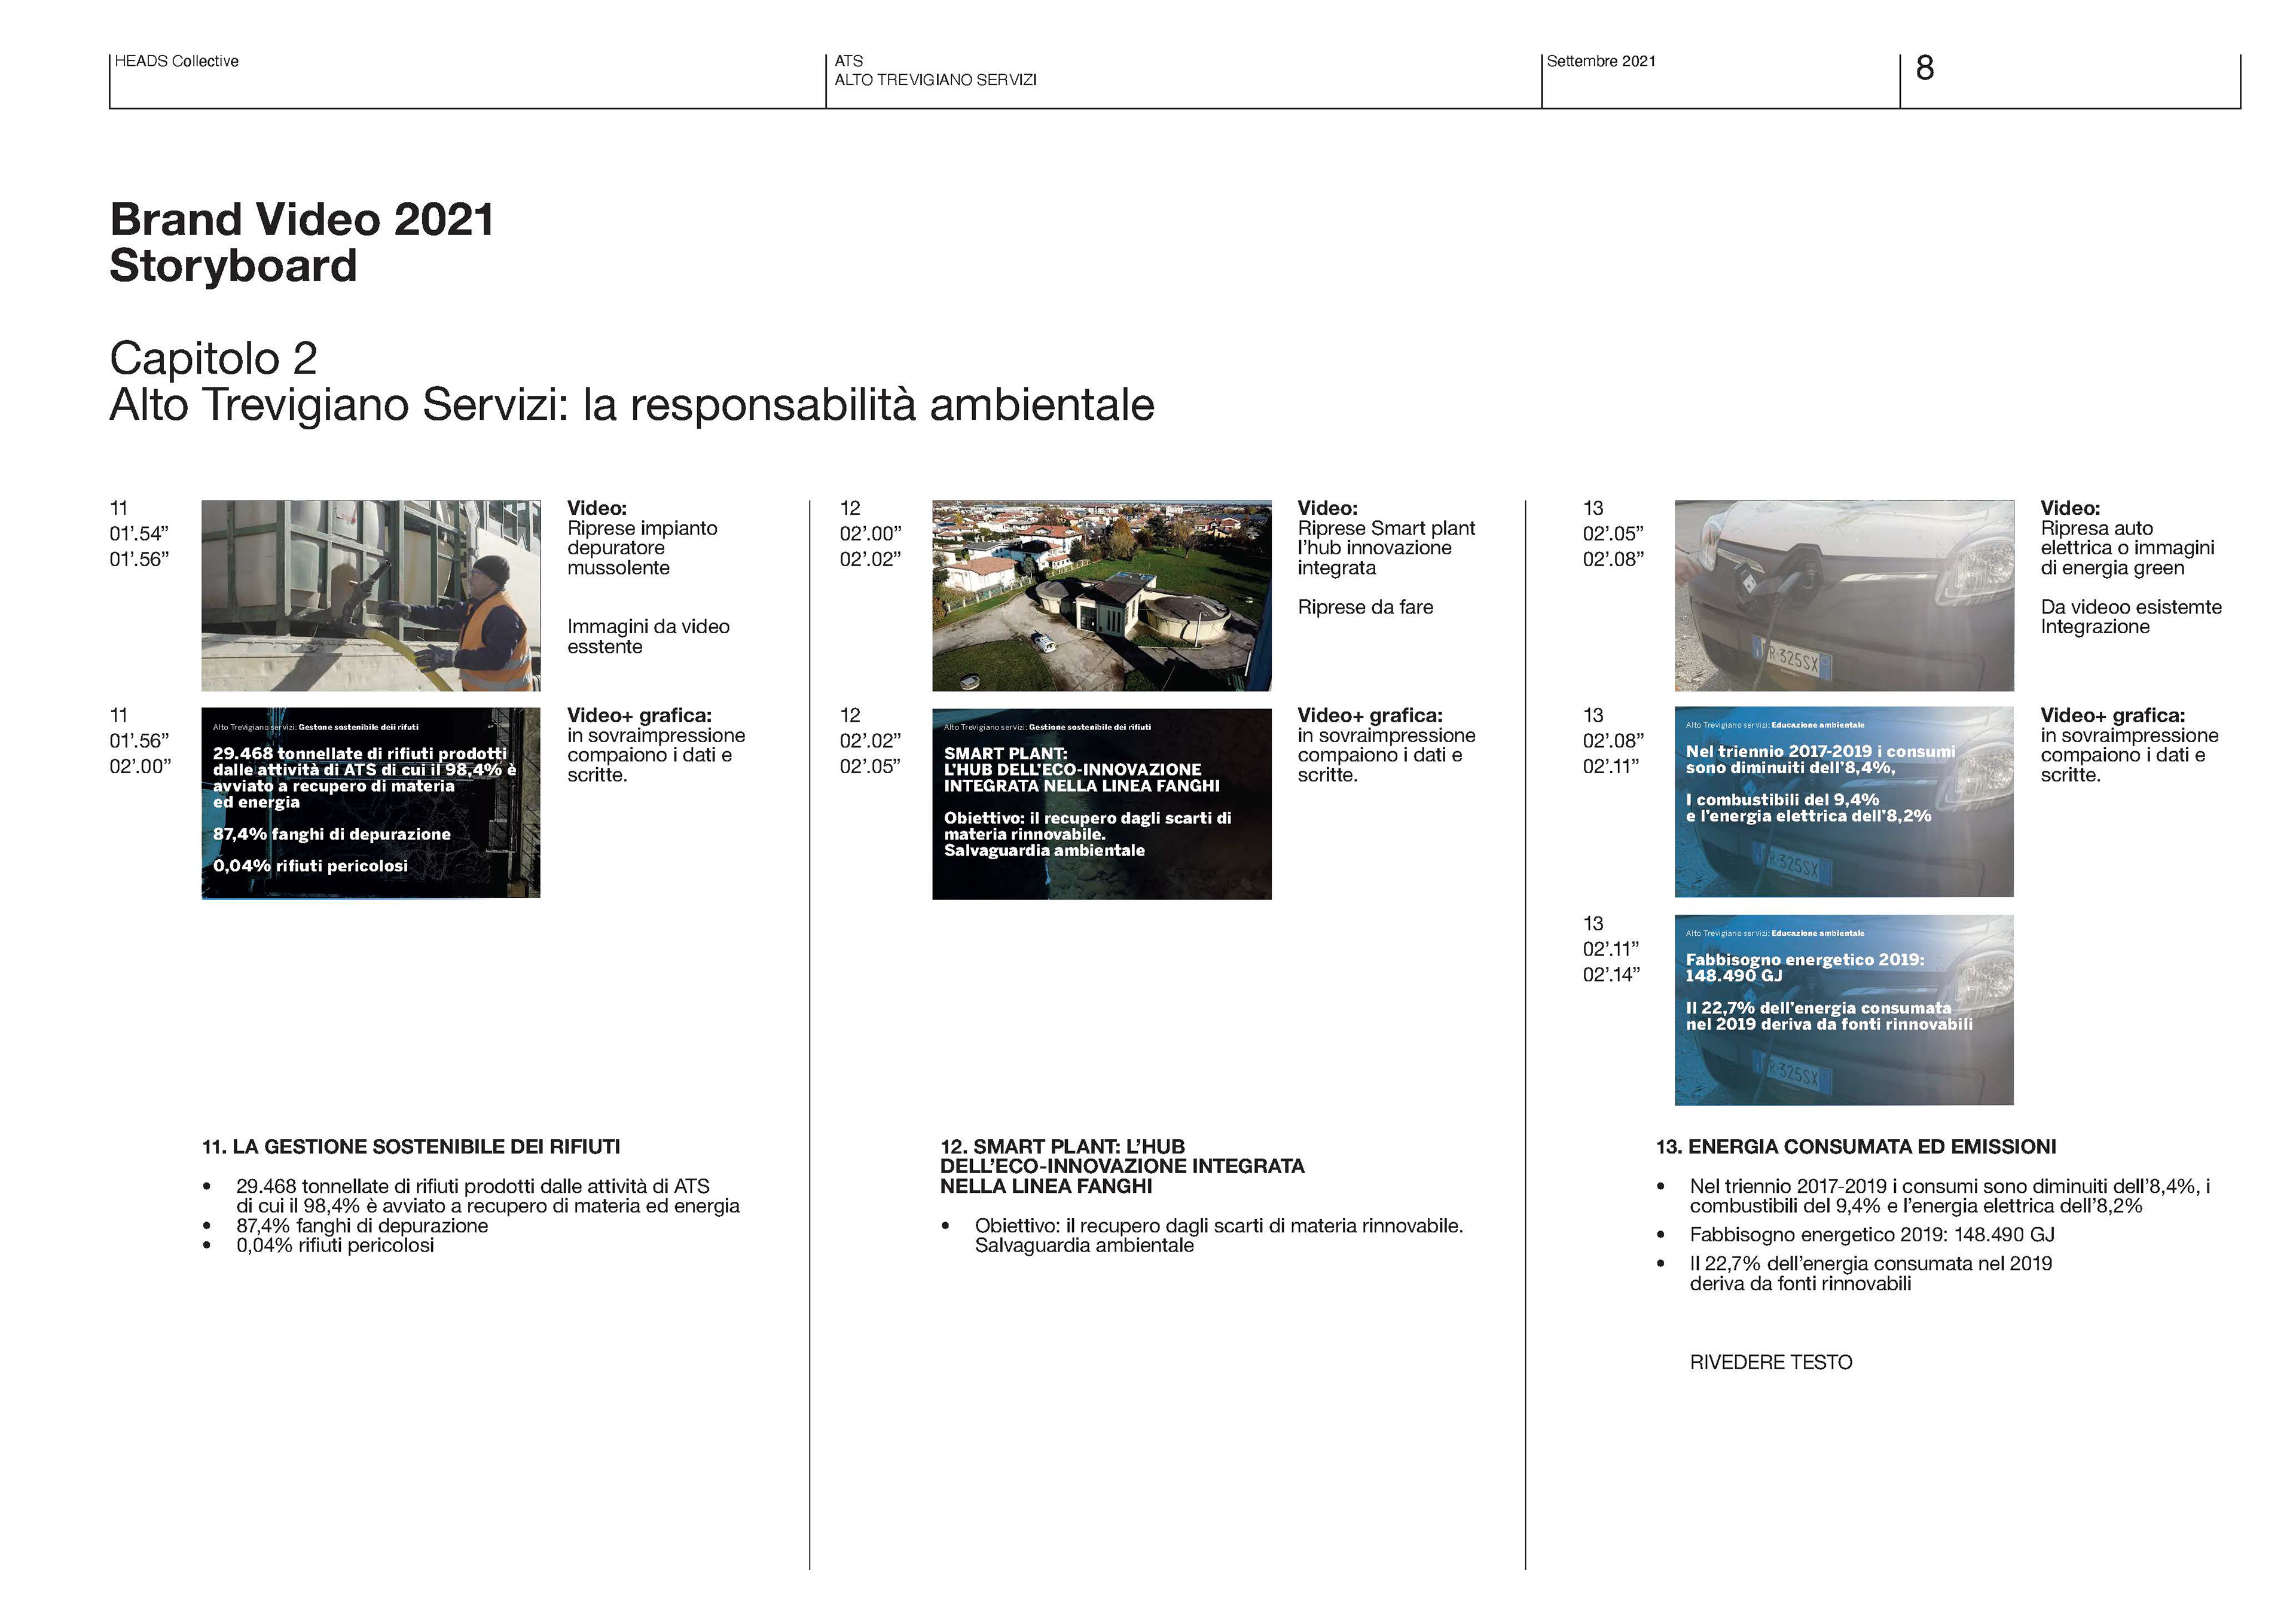Click the Fabbisogno energetico 2019 frame
The image size is (2296, 1624).
point(1843,1009)
